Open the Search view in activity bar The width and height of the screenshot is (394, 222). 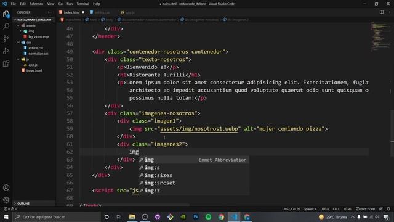6,26
